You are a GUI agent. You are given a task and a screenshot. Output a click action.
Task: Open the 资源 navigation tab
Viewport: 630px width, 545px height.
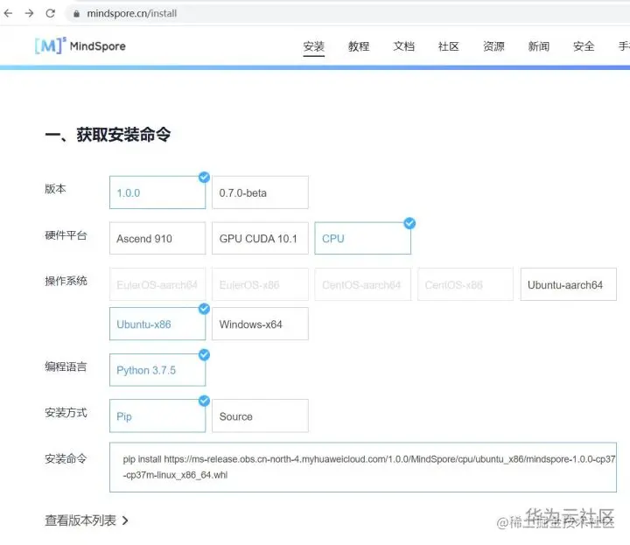493,46
